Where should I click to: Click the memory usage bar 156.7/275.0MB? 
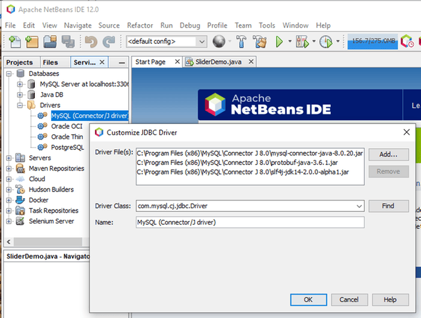pos(373,42)
